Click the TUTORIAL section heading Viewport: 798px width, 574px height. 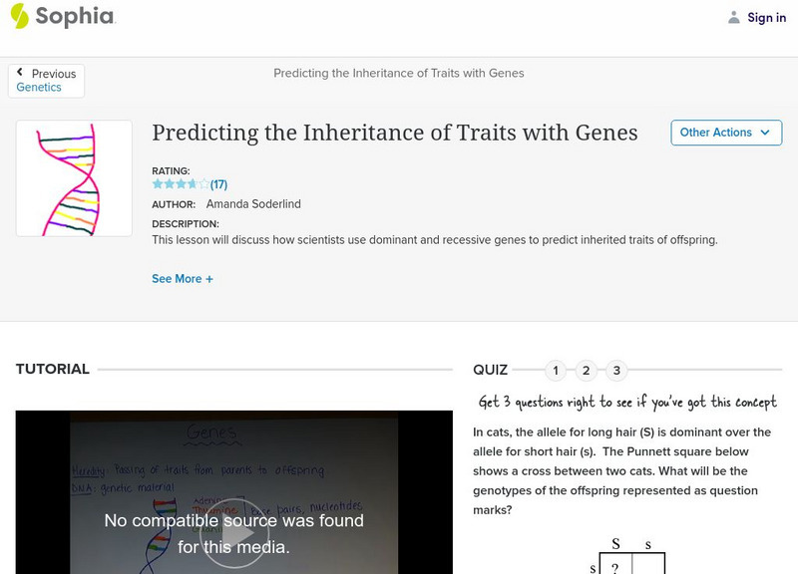(53, 370)
